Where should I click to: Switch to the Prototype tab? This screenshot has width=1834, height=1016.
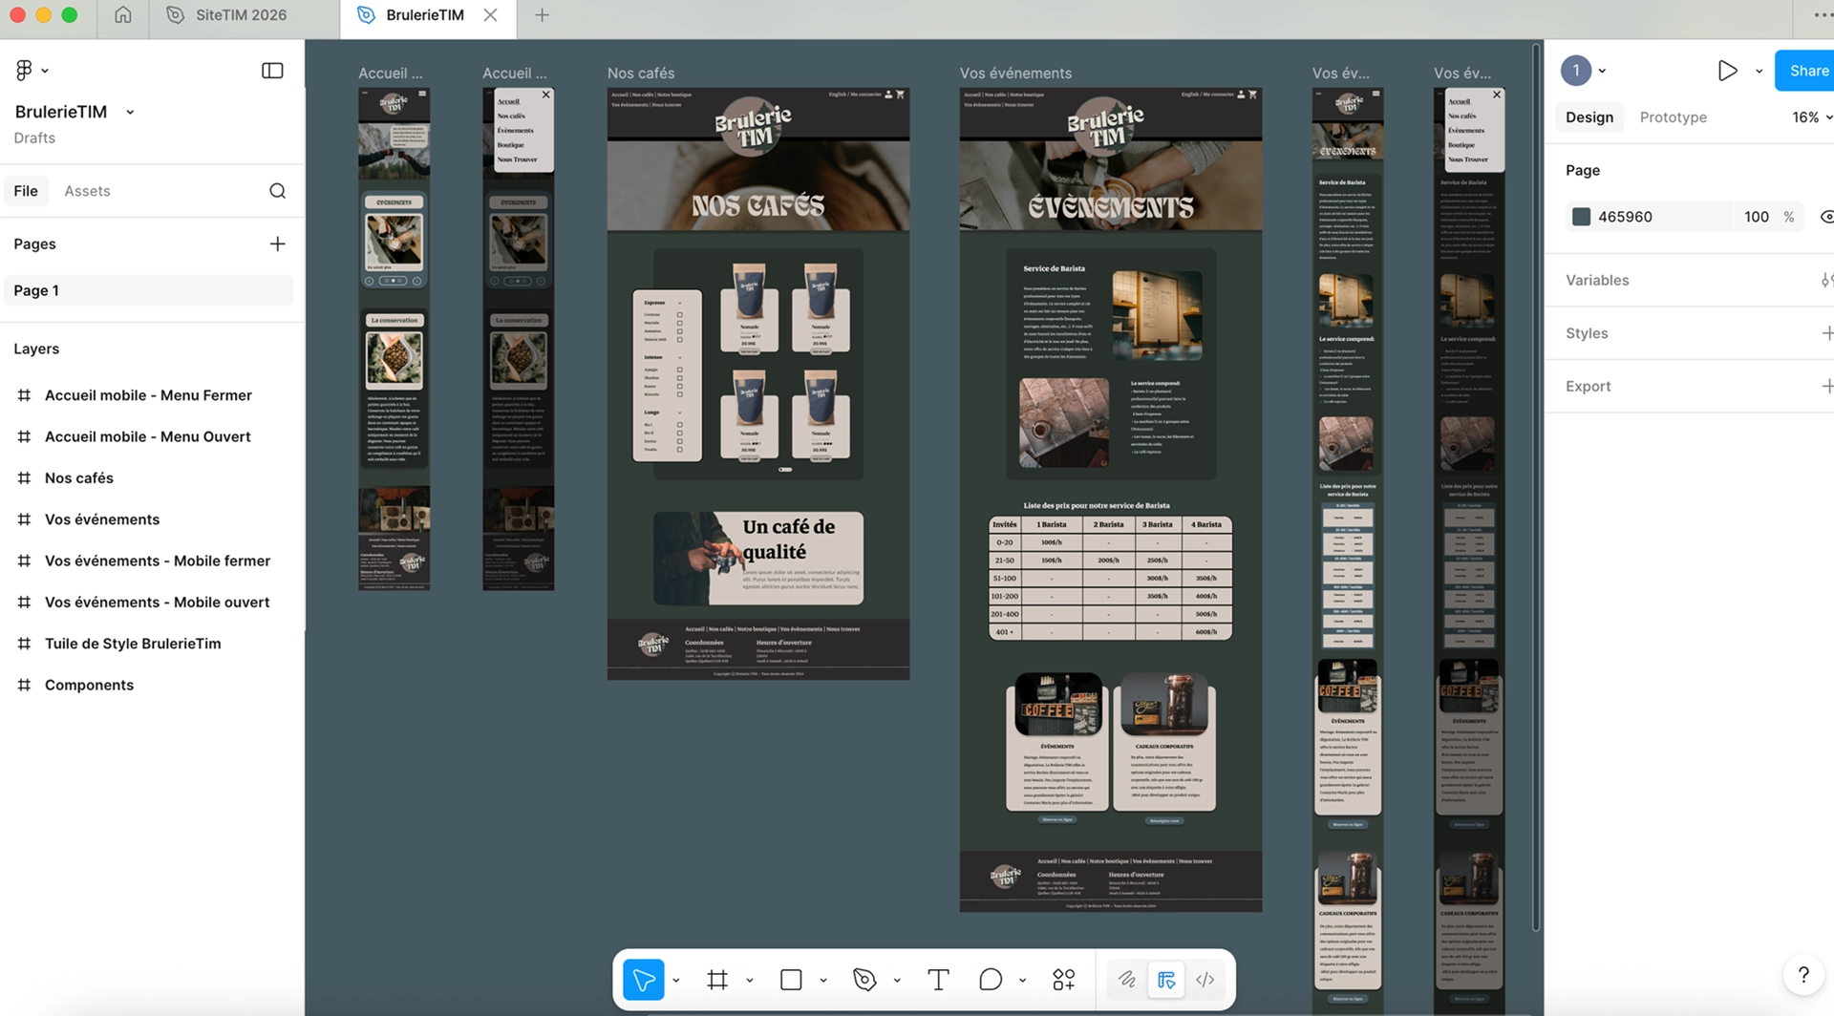1673,117
